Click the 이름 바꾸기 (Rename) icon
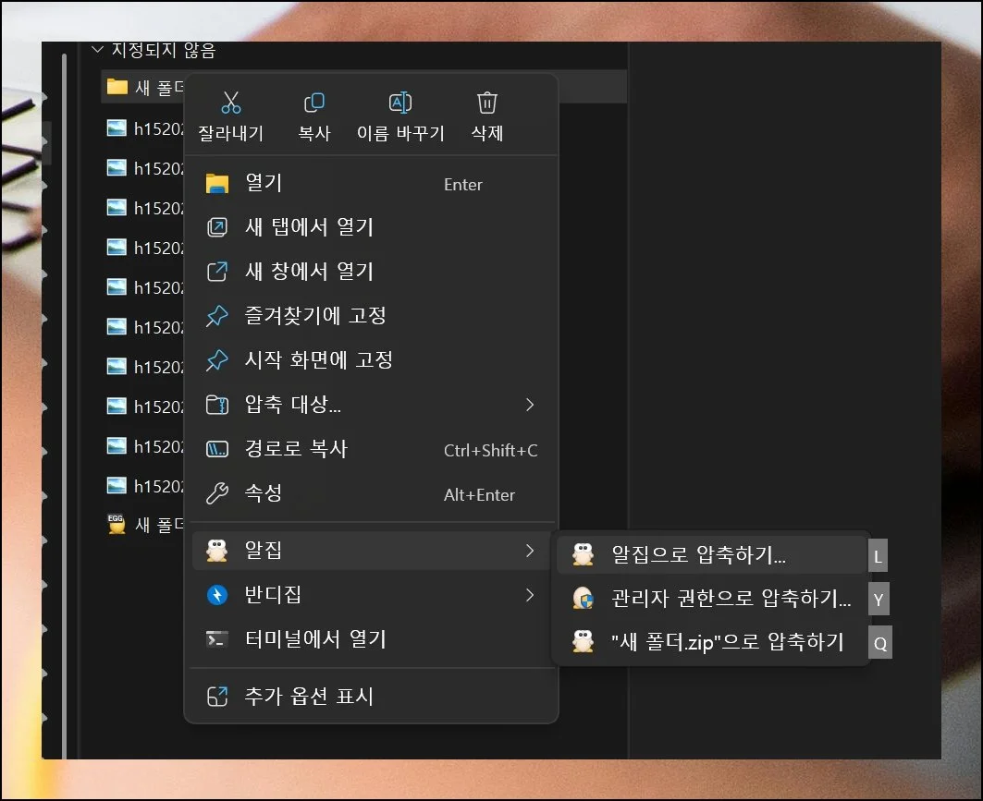 pyautogui.click(x=400, y=102)
